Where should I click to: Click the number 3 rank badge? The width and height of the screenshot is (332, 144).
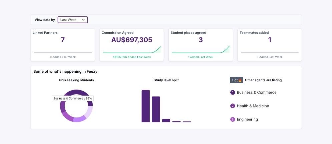pyautogui.click(x=233, y=119)
